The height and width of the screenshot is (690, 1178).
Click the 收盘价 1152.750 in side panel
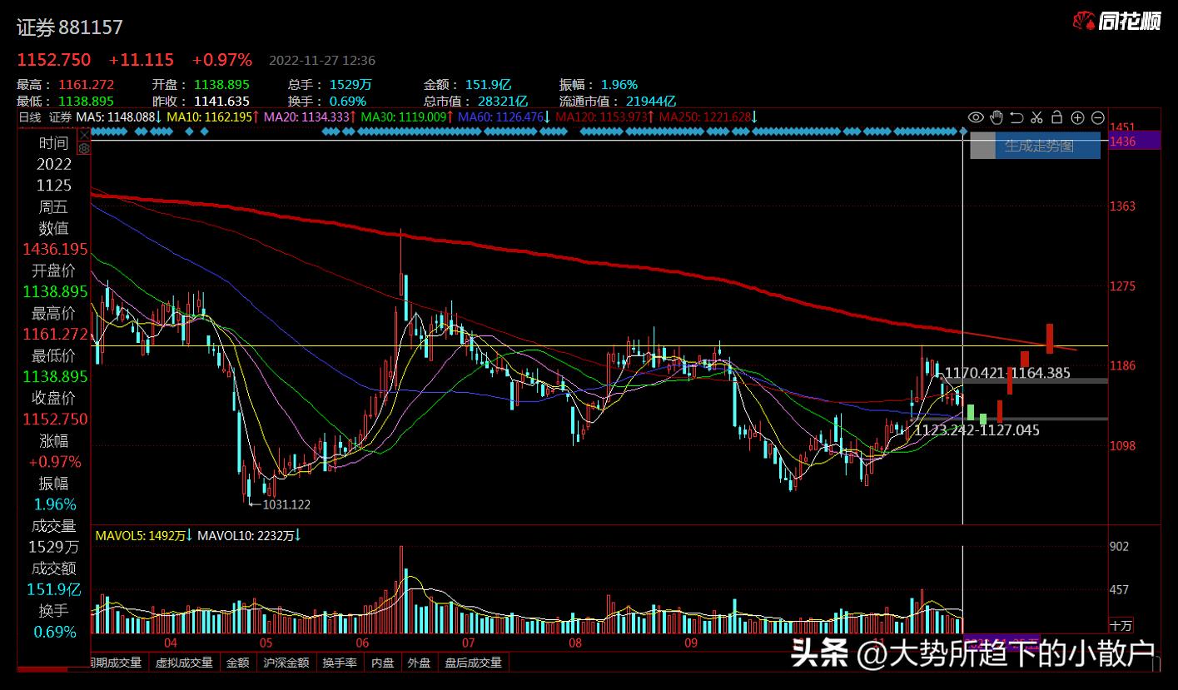click(x=55, y=419)
